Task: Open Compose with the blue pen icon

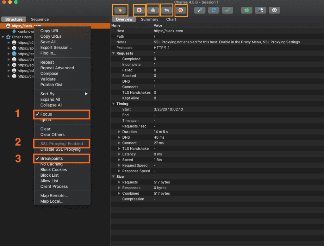Action: point(200,10)
